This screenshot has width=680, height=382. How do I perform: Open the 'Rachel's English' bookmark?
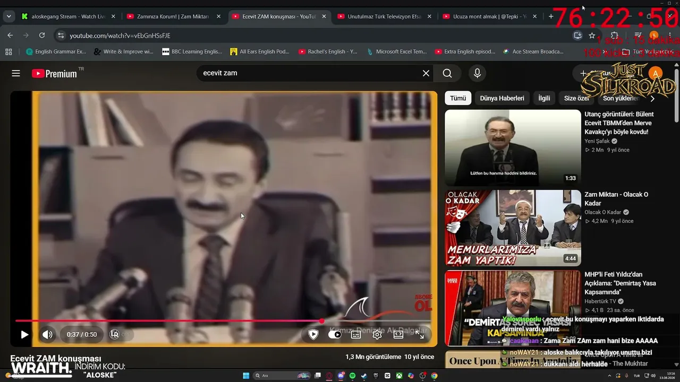pos(328,51)
